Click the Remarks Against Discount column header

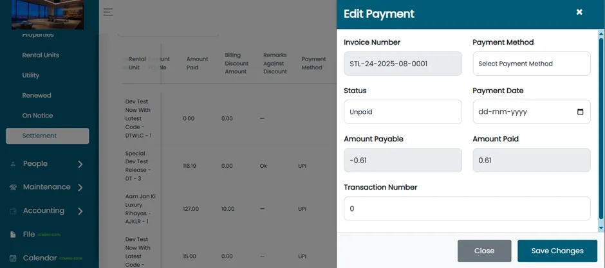(x=275, y=63)
